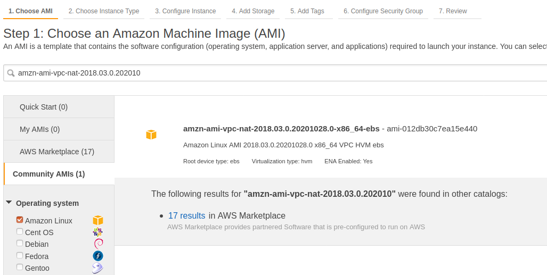Select the My AMIs (0) tab
The width and height of the screenshot is (547, 275).
tap(39, 129)
